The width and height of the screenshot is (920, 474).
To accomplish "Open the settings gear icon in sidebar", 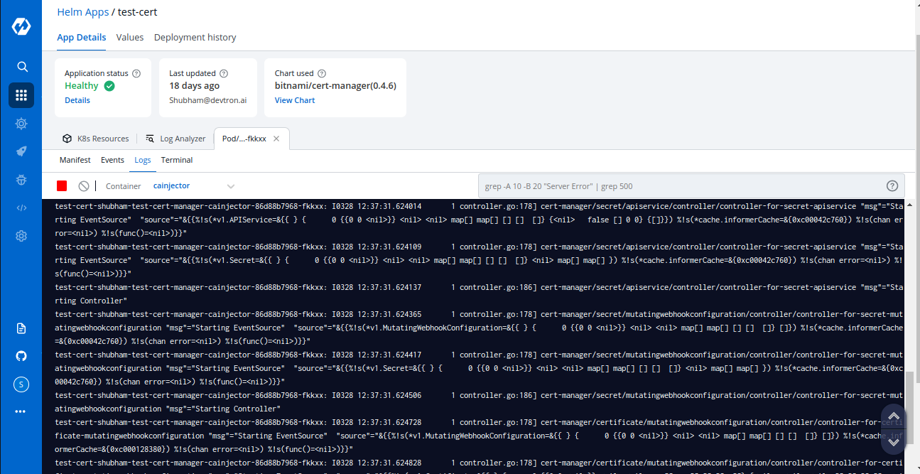I will 21,236.
